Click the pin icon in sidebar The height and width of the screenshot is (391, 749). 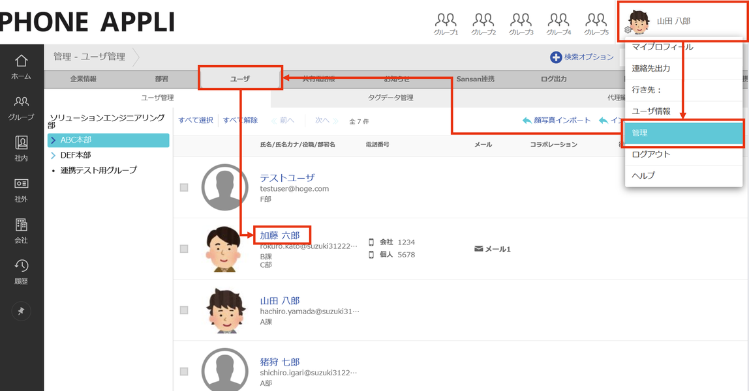[x=21, y=311]
